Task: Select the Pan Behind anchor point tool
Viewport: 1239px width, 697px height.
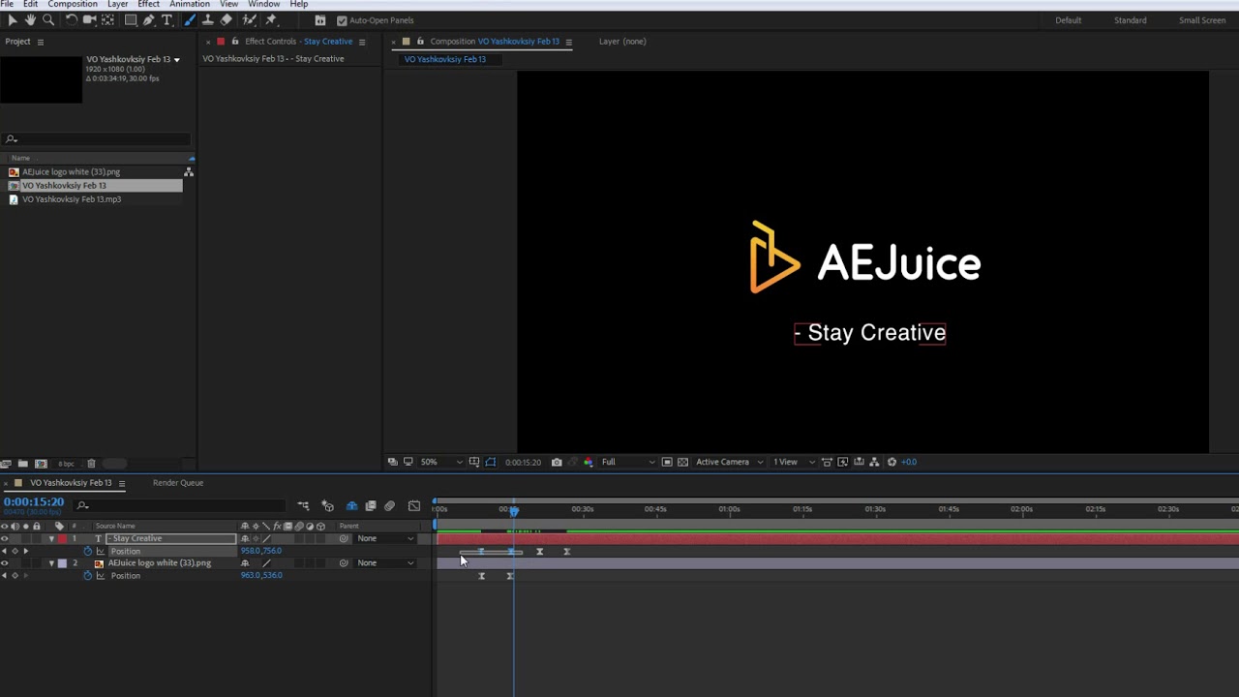Action: pyautogui.click(x=107, y=19)
